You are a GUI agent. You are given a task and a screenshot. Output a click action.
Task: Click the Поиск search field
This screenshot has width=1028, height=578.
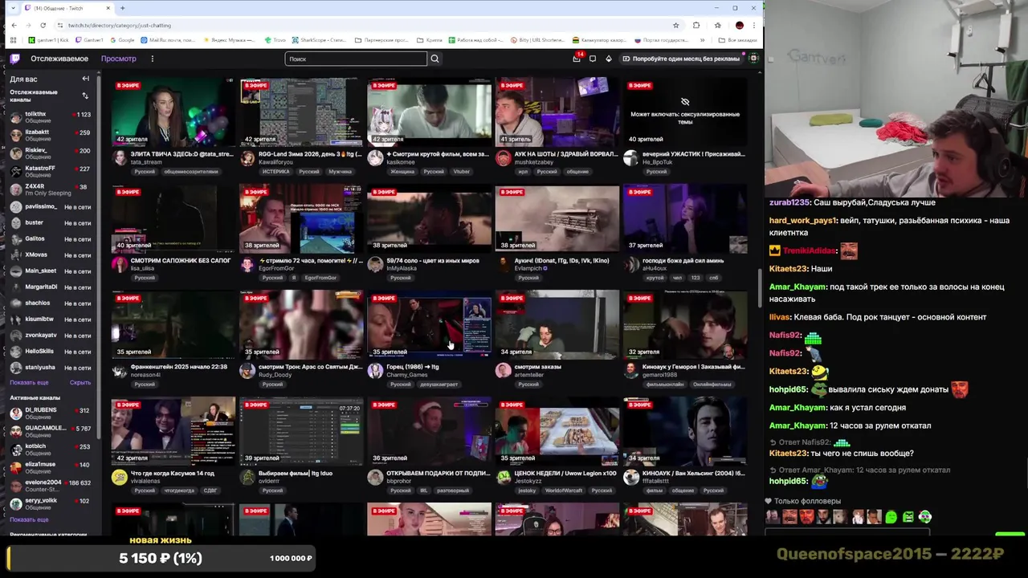coord(356,59)
